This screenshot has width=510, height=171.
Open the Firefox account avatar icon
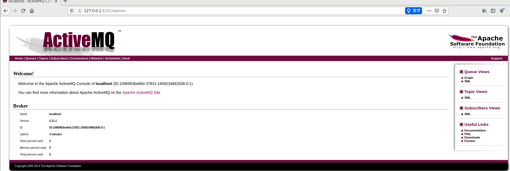pos(502,11)
